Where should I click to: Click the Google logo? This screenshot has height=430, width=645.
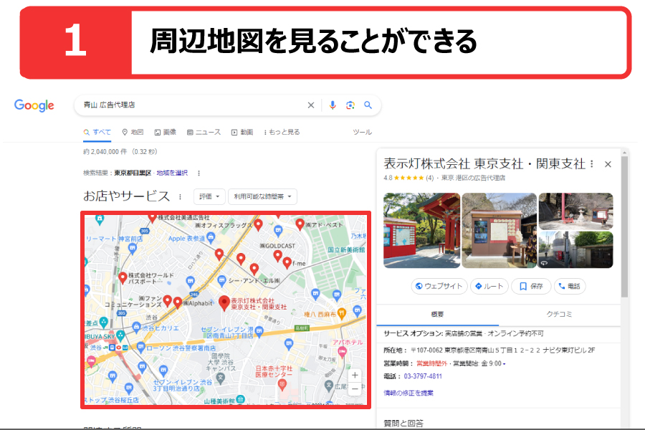[34, 105]
